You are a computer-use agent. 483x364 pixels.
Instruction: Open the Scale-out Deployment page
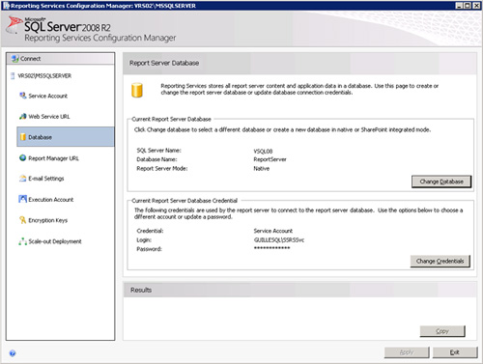[55, 241]
